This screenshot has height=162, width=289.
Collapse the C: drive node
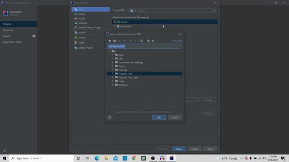[109, 51]
